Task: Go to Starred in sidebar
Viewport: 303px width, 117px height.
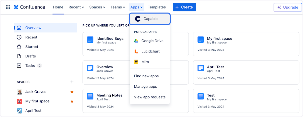Action: [32, 47]
